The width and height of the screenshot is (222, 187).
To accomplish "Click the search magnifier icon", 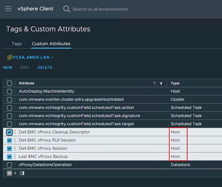I will tap(67, 9).
